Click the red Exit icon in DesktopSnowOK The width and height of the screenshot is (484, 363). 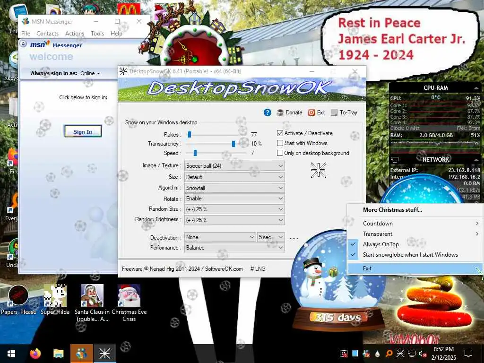point(311,112)
